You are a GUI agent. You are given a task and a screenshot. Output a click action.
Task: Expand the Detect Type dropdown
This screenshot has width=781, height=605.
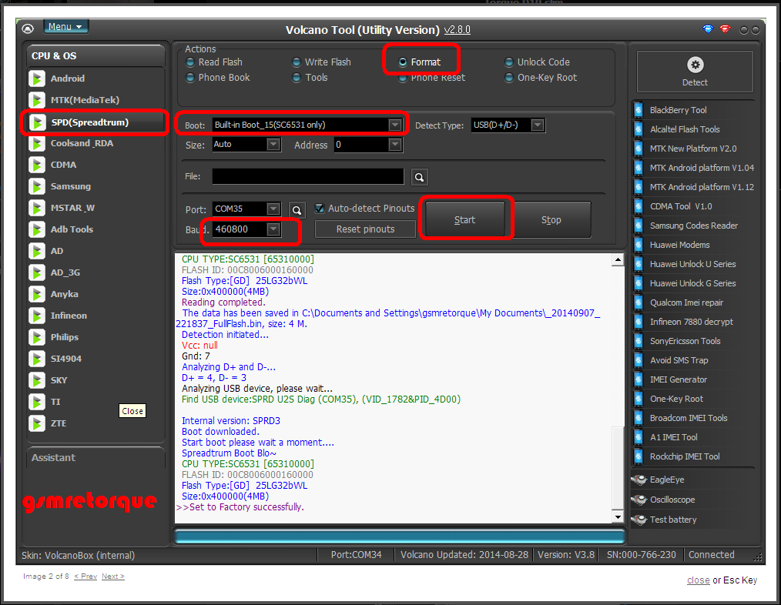point(537,125)
